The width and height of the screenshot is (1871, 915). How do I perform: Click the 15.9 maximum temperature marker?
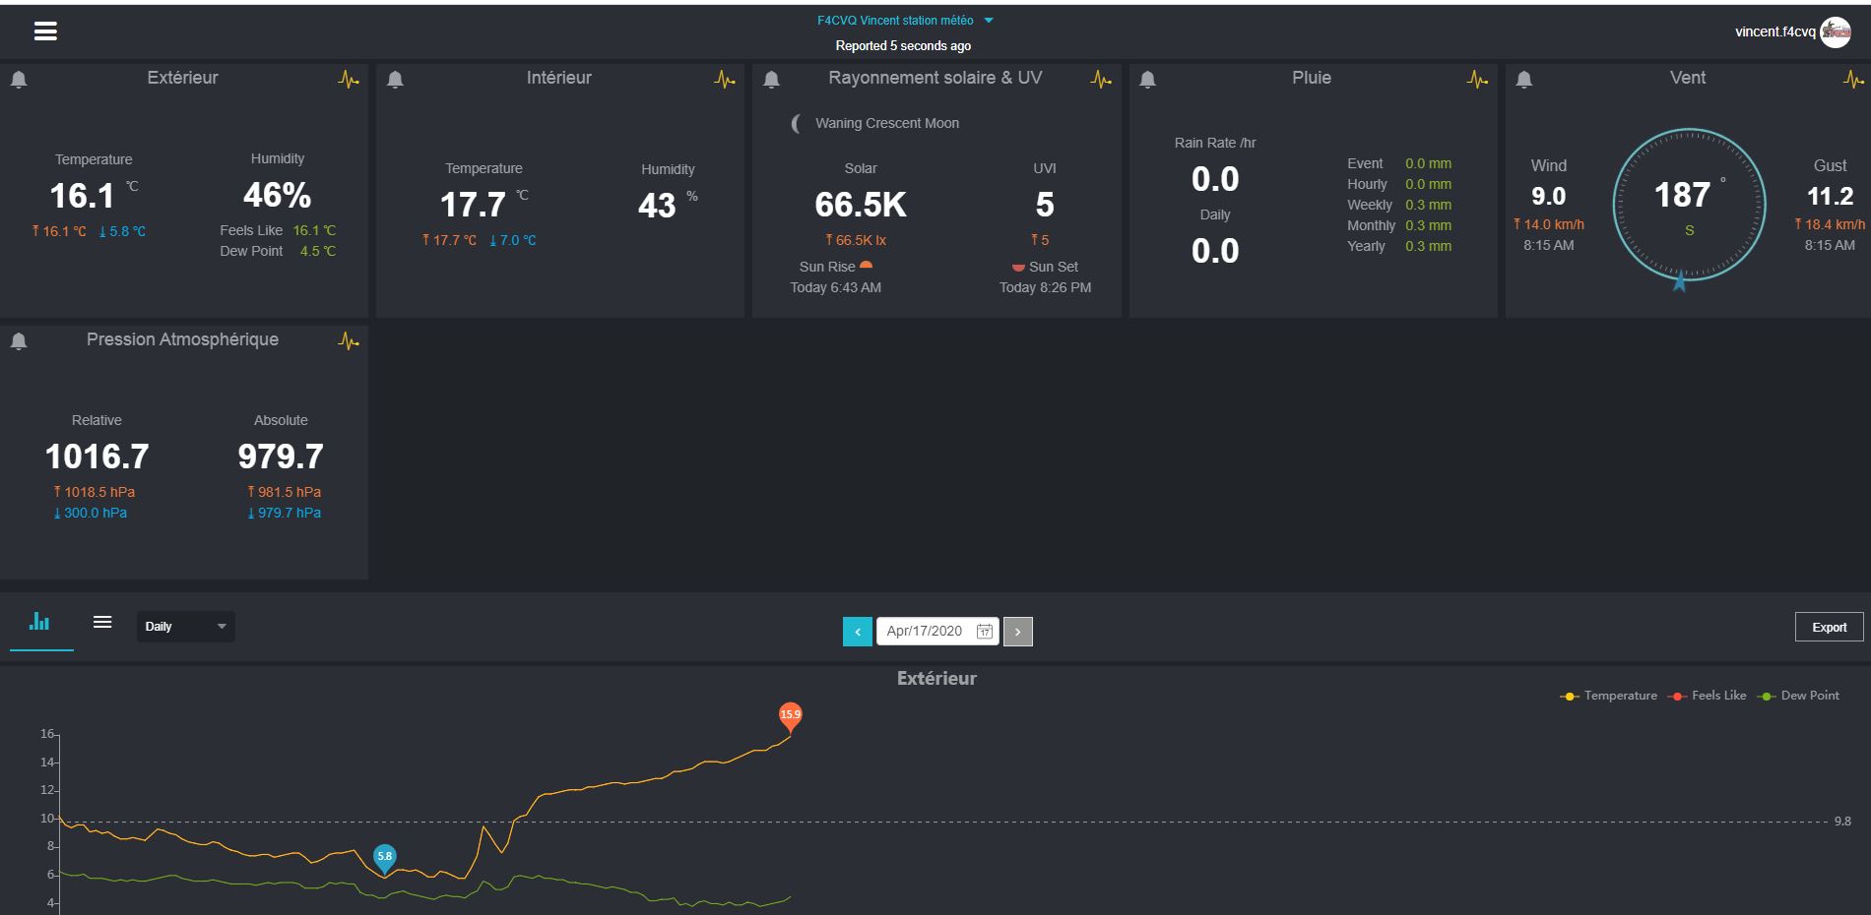[790, 716]
